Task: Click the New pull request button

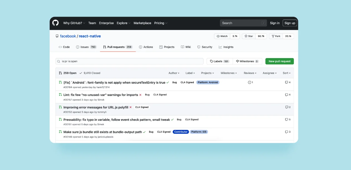Action: click(279, 61)
